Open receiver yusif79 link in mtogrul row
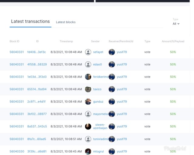The height and width of the screenshot is (155, 194). [x=122, y=151]
